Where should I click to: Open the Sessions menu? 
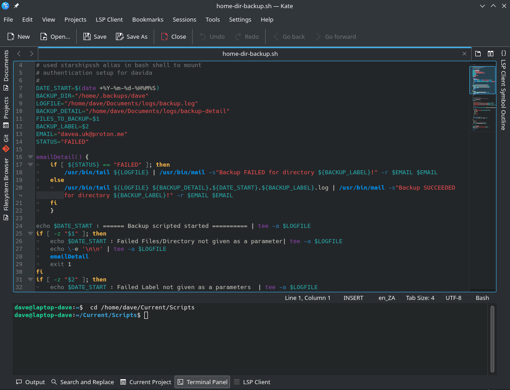tap(184, 19)
